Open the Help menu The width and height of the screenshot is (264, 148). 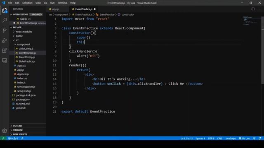(x=73, y=3)
